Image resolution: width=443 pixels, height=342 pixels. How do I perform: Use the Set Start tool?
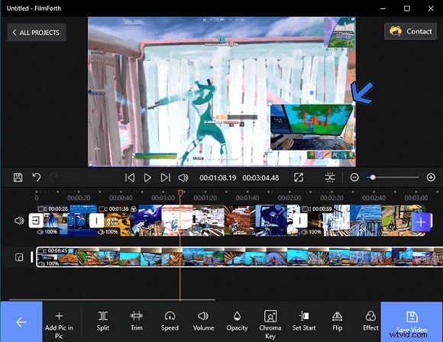tap(304, 321)
